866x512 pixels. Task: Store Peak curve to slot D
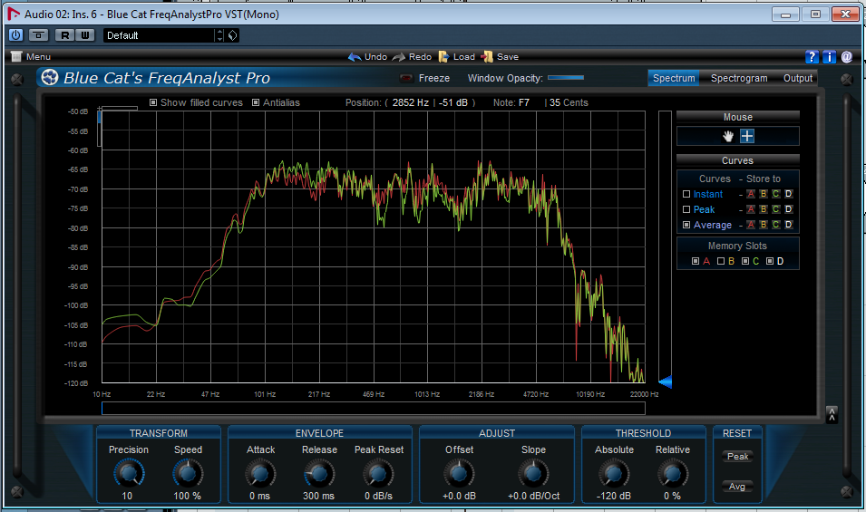789,209
